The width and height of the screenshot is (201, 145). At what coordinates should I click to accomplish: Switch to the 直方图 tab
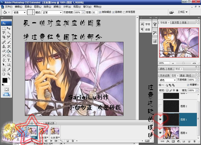click(175, 23)
